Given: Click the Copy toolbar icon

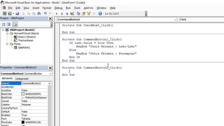Looking at the screenshot, I should click(x=29, y=14).
